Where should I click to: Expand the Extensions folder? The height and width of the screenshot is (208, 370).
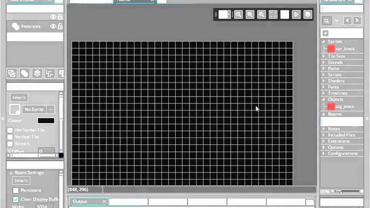point(324,141)
